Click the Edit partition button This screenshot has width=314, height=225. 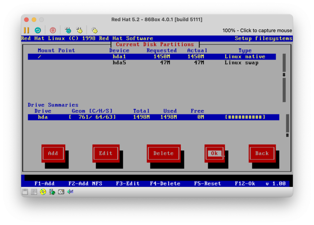coord(106,154)
